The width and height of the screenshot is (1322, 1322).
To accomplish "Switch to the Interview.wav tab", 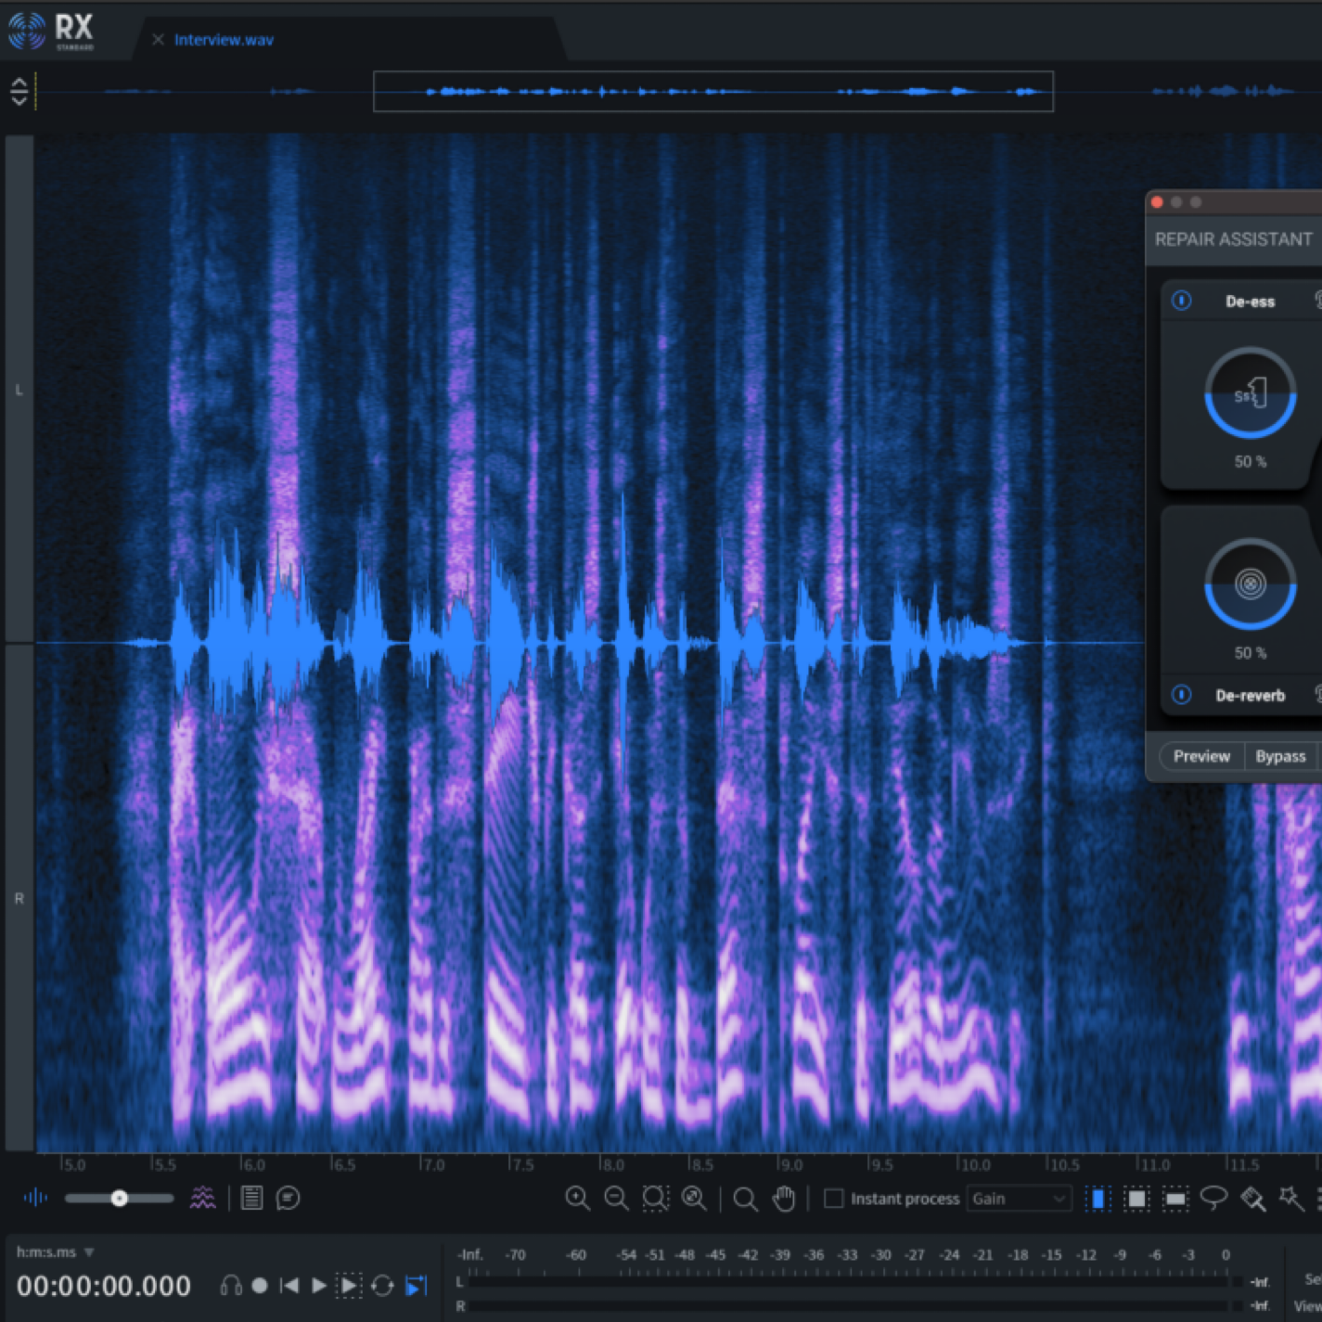I will (x=224, y=40).
